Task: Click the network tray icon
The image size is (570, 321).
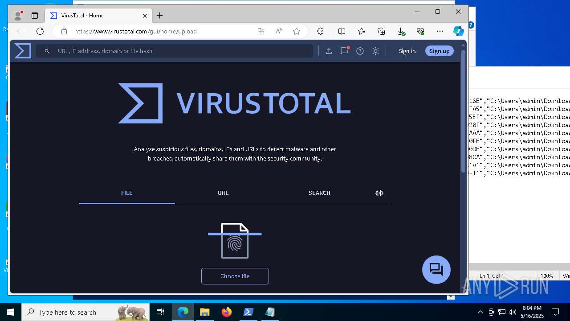Action: pos(502,312)
